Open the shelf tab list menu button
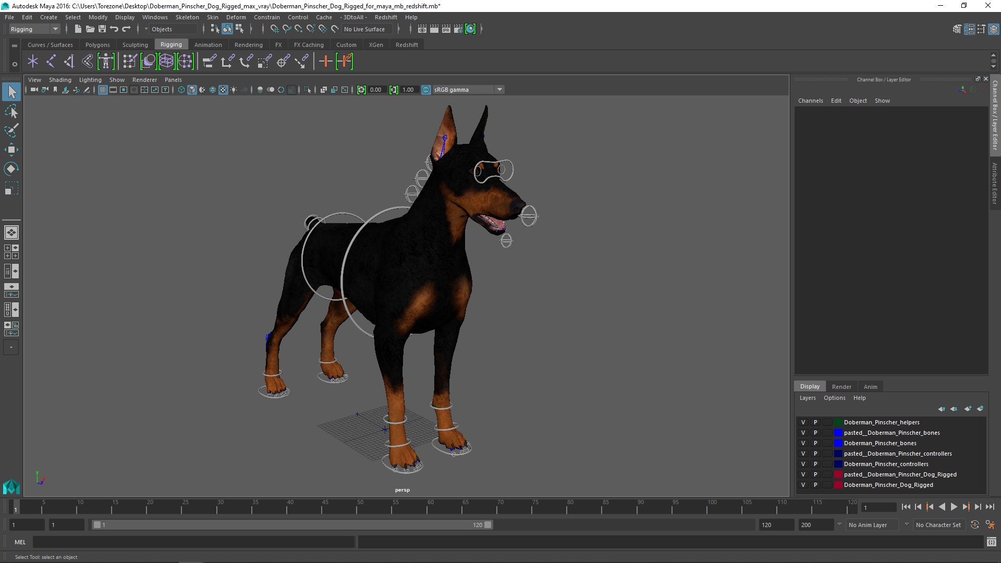Image resolution: width=1001 pixels, height=563 pixels. [x=15, y=46]
